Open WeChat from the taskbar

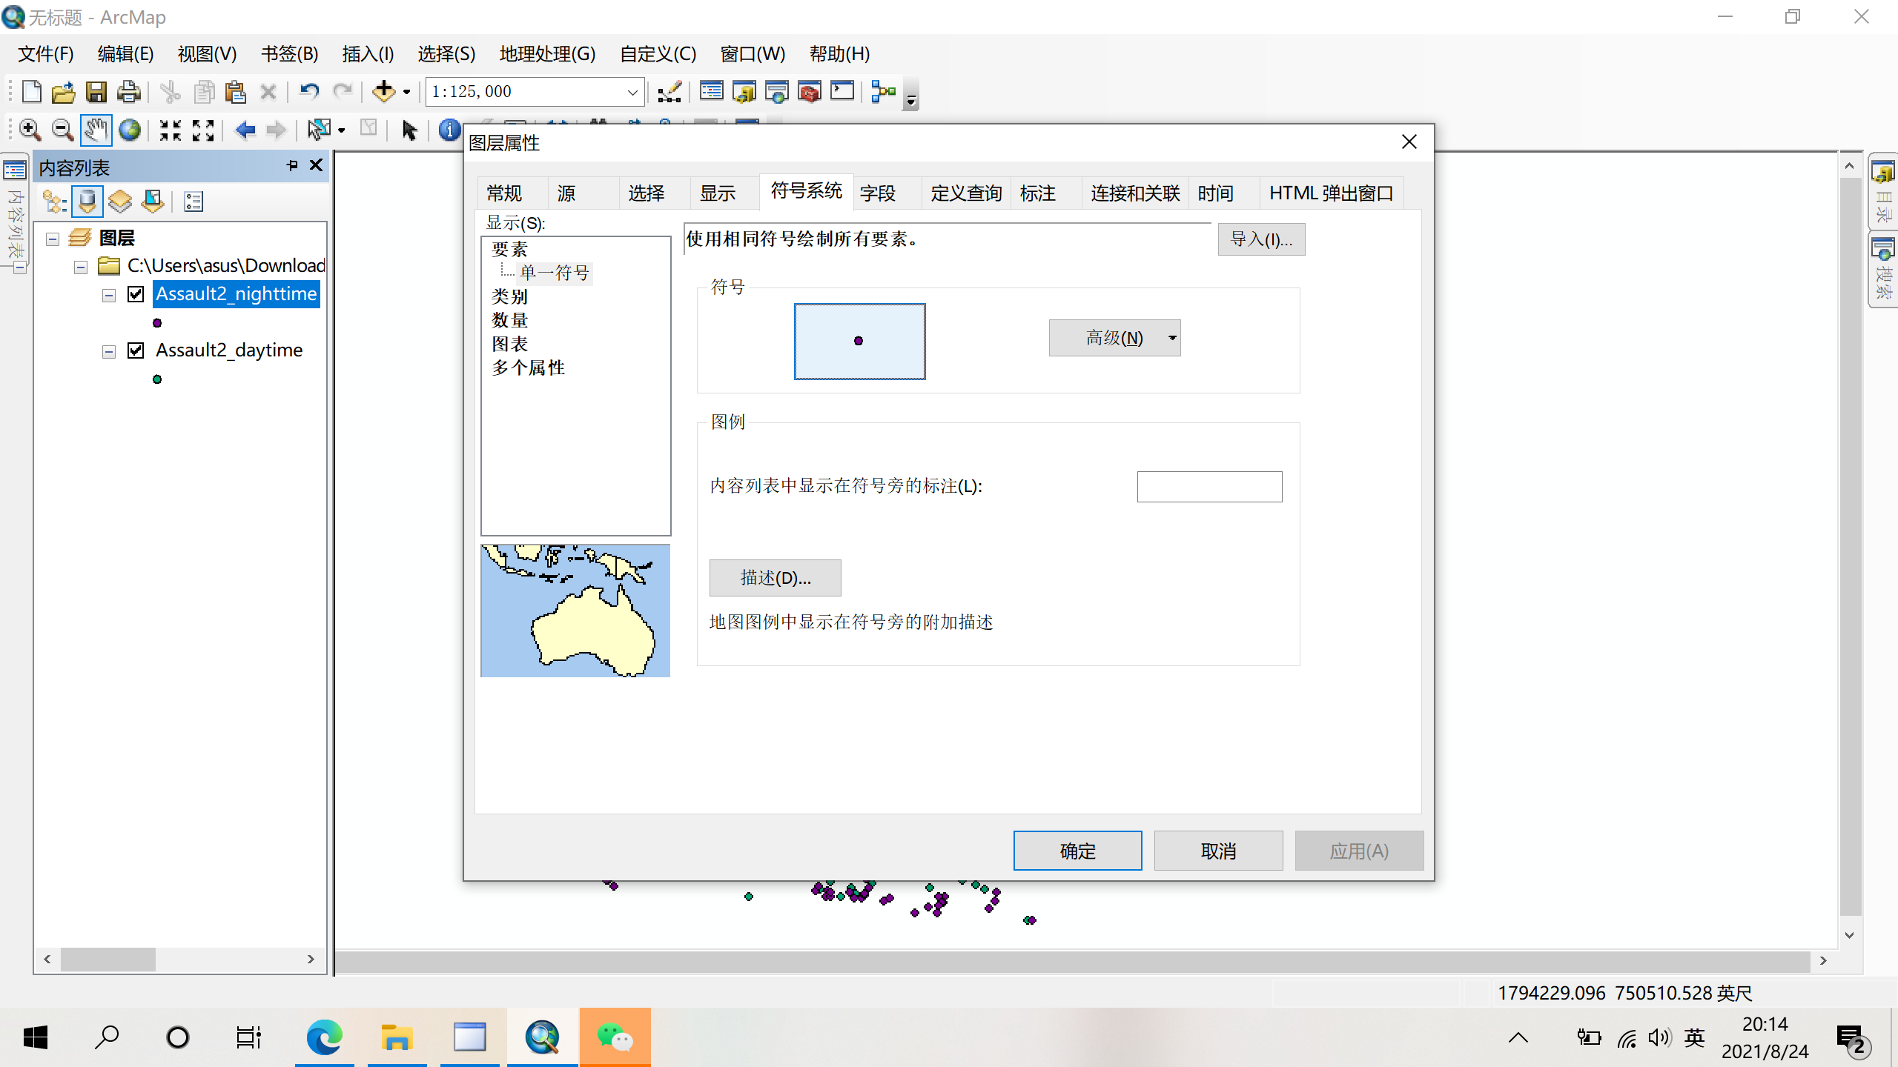pyautogui.click(x=615, y=1037)
